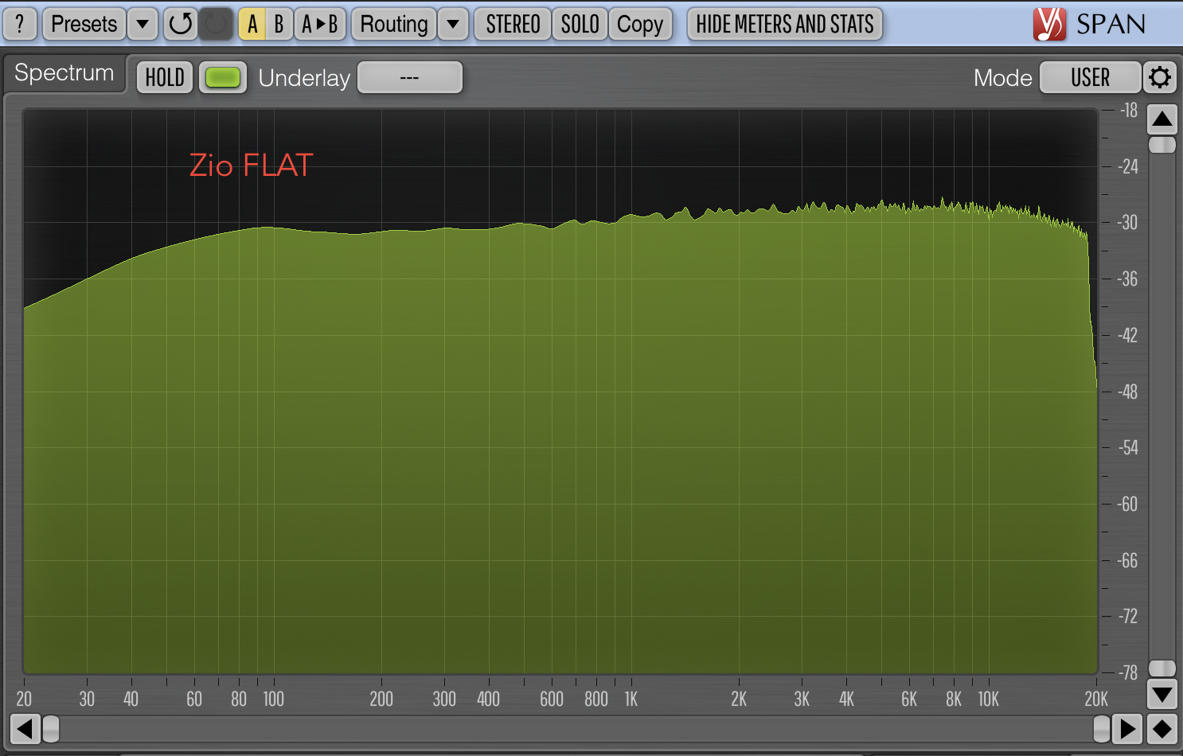Click the Zio FLAT text label
Viewport: 1183px width, 756px height.
point(252,166)
